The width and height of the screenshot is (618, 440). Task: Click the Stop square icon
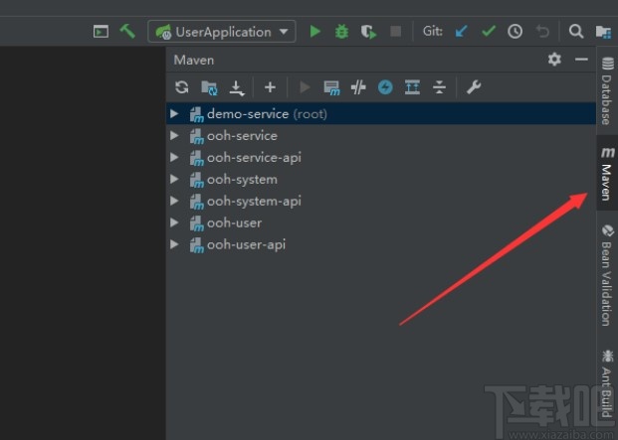point(395,32)
